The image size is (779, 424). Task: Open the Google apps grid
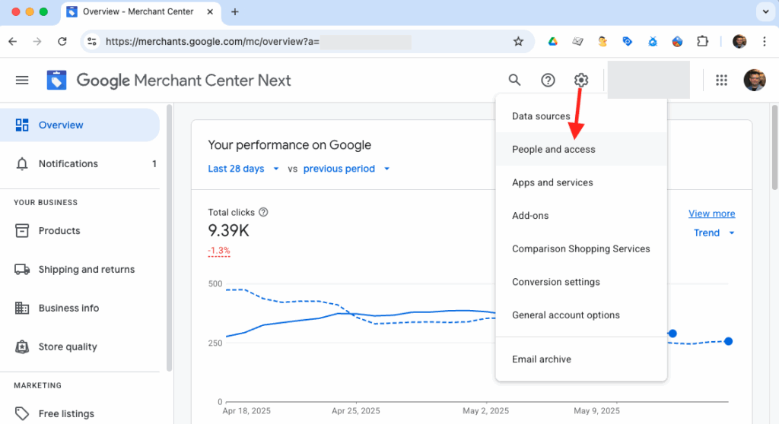(721, 80)
